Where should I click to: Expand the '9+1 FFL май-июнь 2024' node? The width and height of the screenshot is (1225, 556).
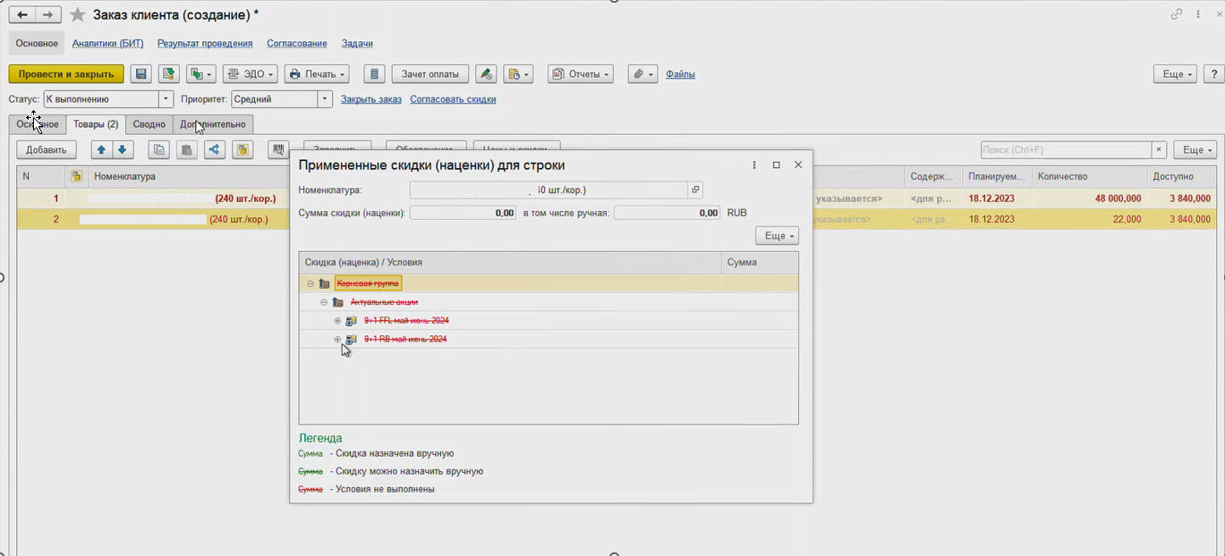pyautogui.click(x=337, y=321)
